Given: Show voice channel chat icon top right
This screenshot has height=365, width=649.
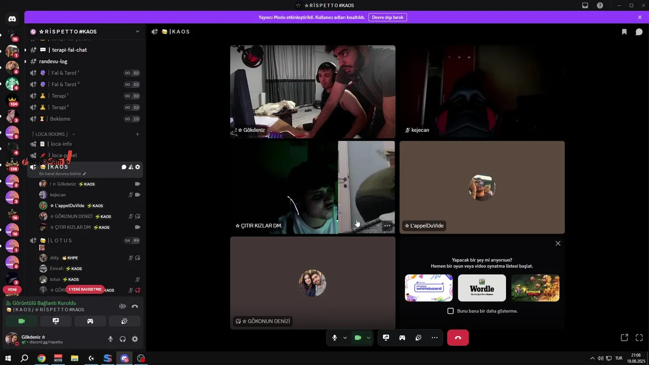Looking at the screenshot, I should [639, 31].
